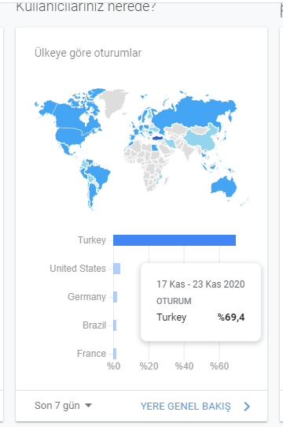Click the dropdown arrow next to Son 7 gün

[88, 406]
